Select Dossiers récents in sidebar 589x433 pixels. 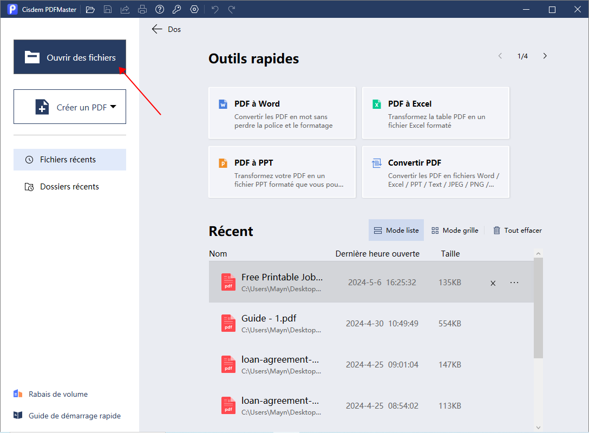(x=70, y=187)
